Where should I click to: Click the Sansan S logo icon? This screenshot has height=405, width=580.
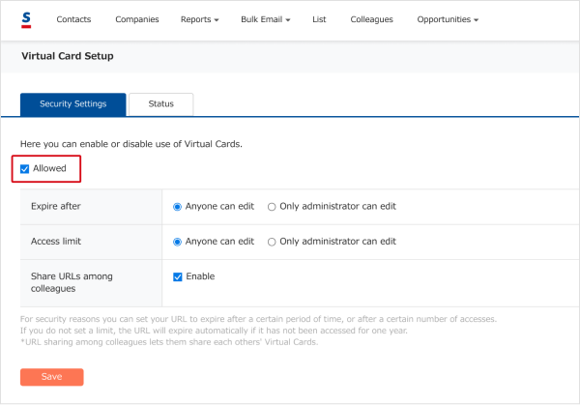[26, 20]
